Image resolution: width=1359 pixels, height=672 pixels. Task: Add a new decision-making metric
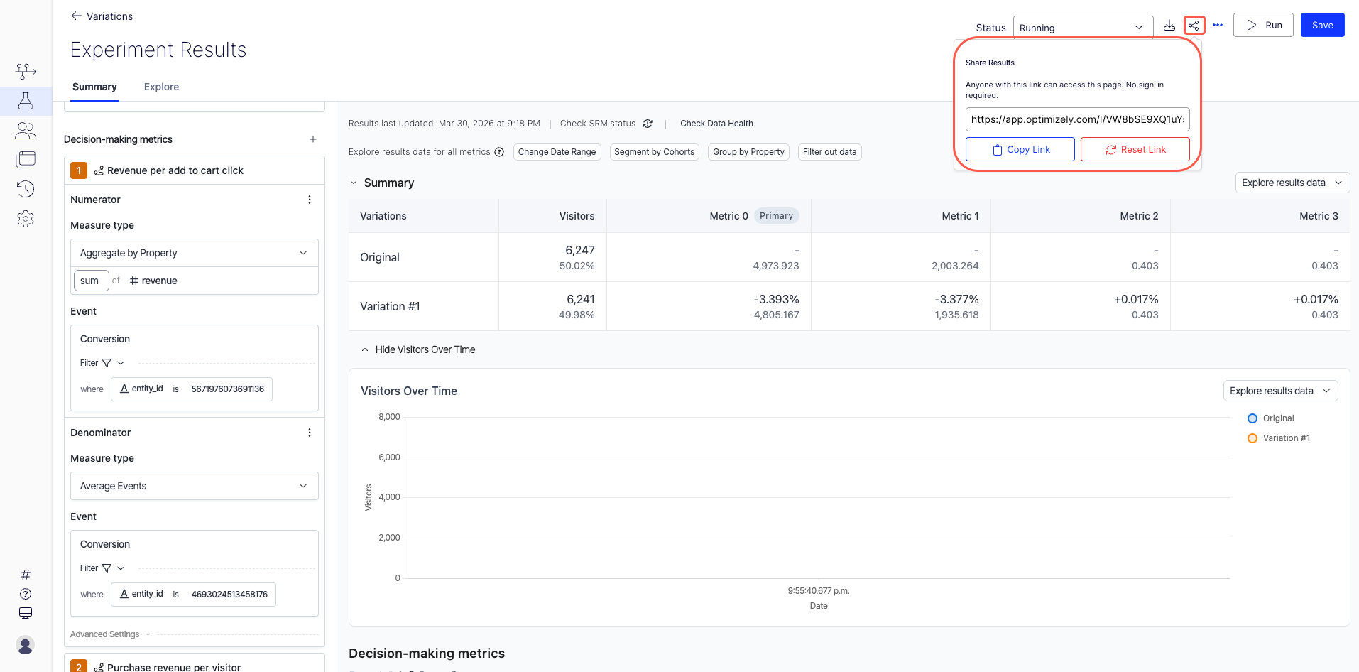pos(313,139)
